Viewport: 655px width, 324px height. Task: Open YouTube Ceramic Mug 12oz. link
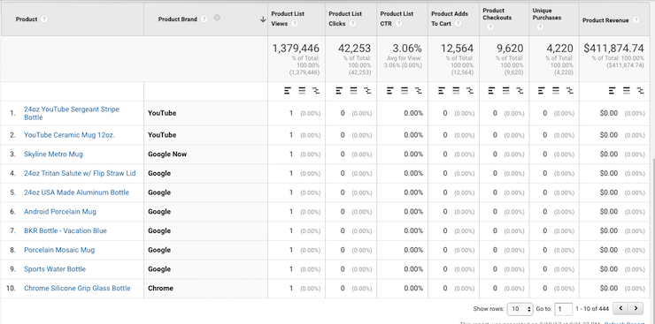pyautogui.click(x=69, y=135)
